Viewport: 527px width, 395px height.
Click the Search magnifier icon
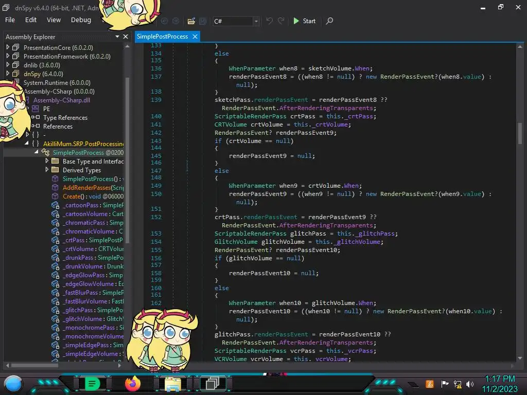click(x=330, y=21)
